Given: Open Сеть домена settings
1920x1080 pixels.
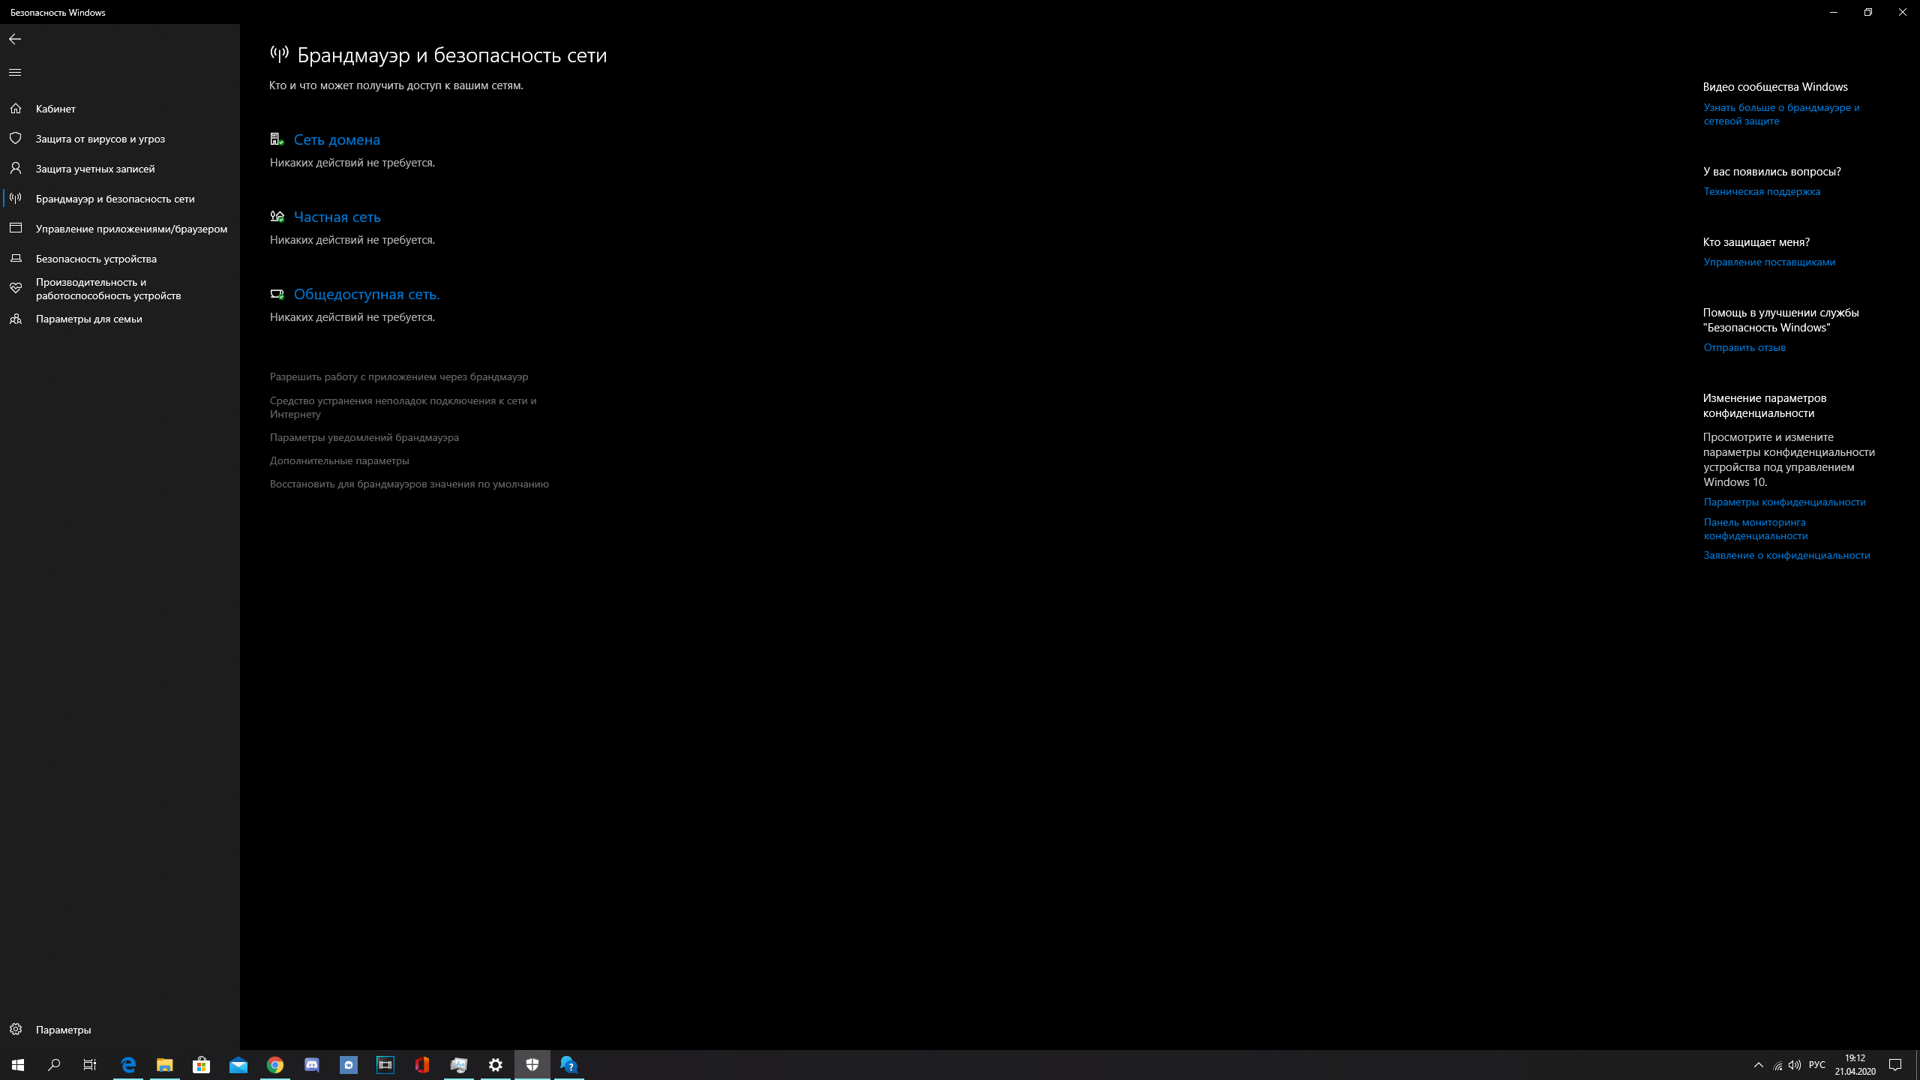Looking at the screenshot, I should (337, 139).
